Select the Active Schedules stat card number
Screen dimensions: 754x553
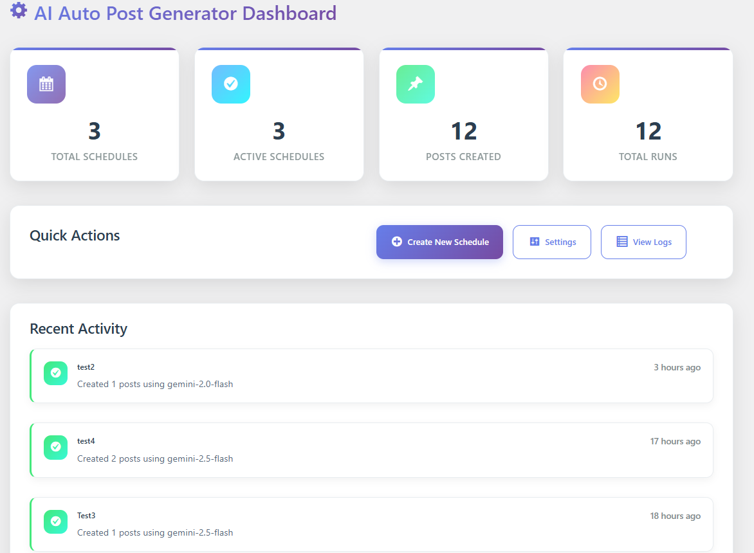[279, 131]
